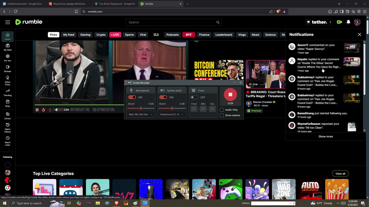The width and height of the screenshot is (369, 207).
Task: Open For You in the sidebar
Action: [7, 58]
